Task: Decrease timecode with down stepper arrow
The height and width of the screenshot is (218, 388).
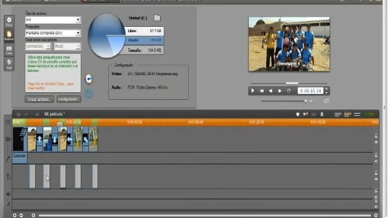Action: 326,93
